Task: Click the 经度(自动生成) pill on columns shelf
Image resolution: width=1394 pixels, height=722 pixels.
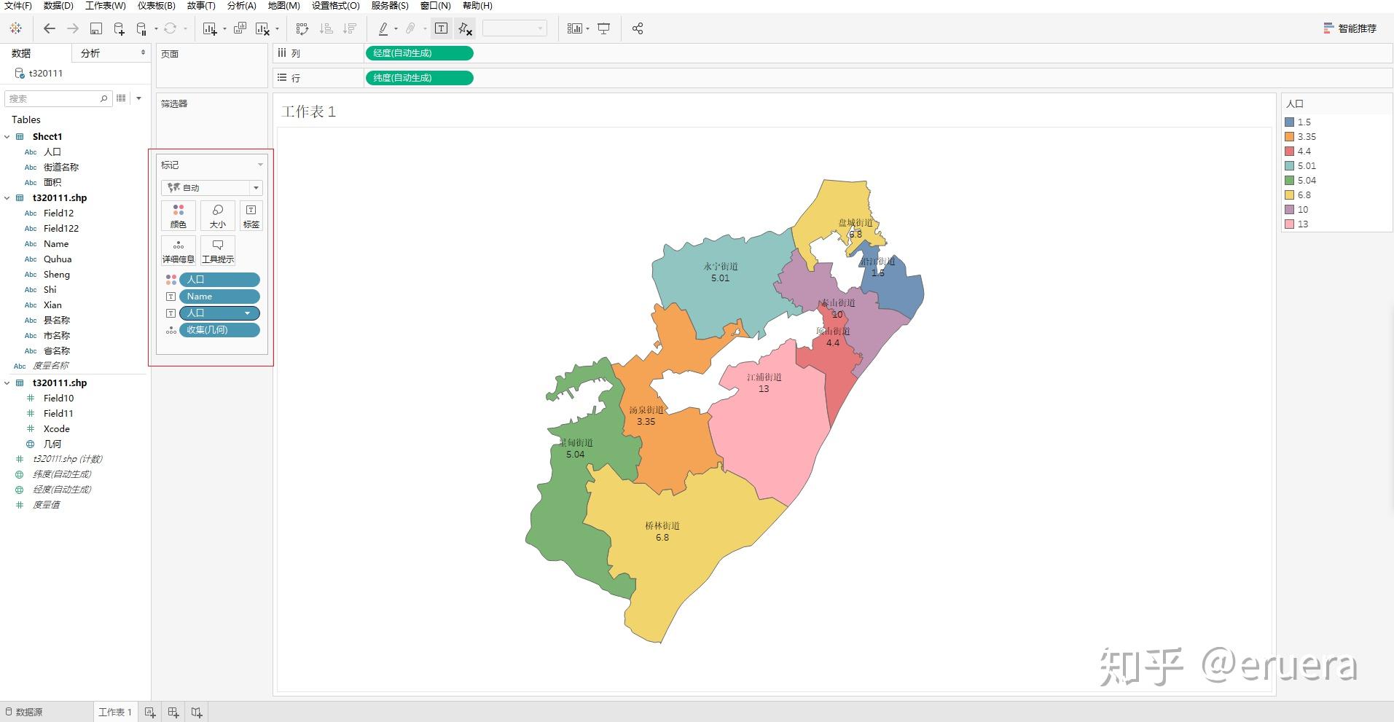Action: pos(419,53)
